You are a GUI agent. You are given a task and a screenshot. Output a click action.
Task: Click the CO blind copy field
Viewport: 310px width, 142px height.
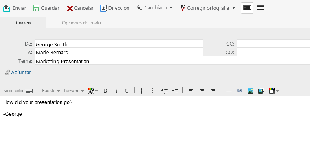click(273, 52)
